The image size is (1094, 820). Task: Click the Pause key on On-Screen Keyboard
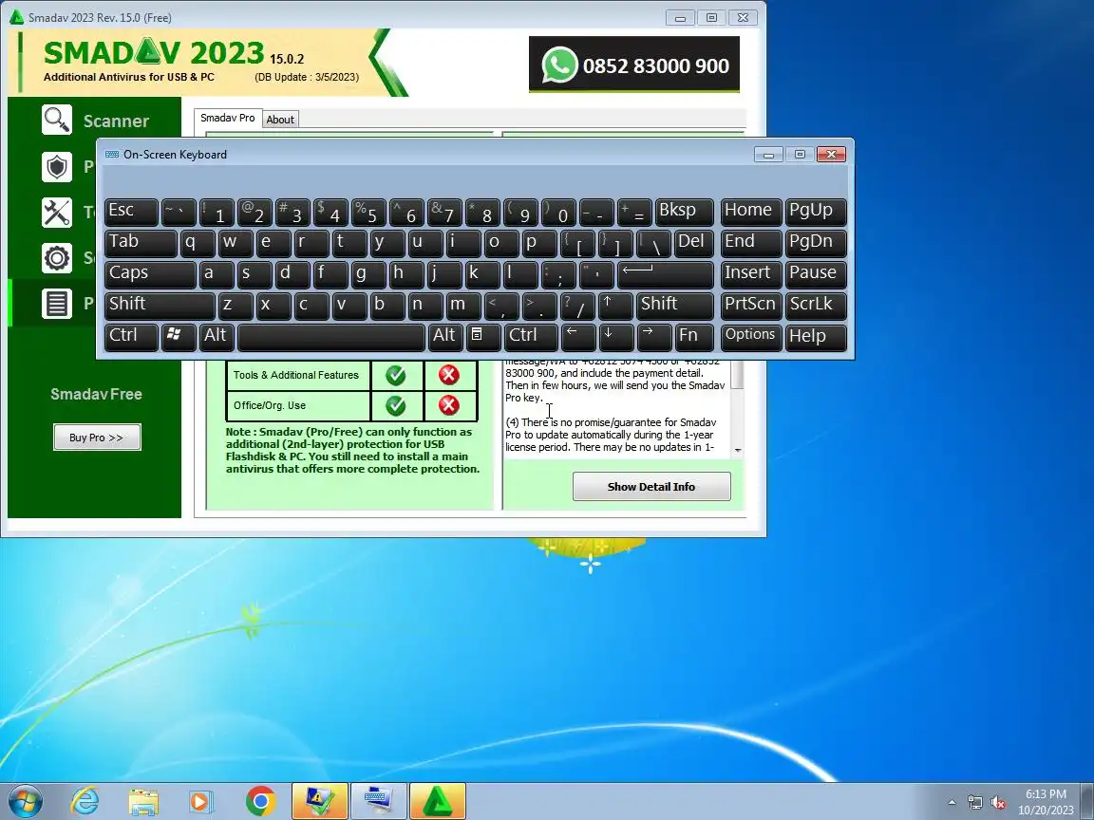point(816,273)
